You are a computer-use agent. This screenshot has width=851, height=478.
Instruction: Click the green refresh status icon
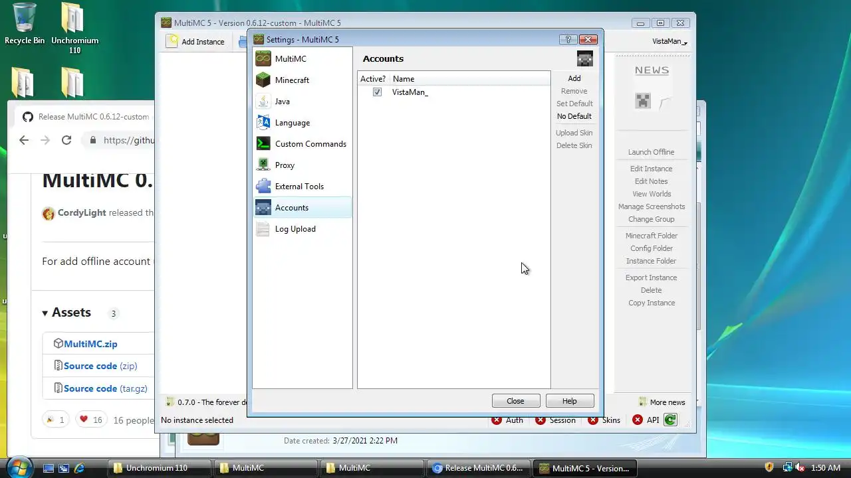click(x=670, y=420)
